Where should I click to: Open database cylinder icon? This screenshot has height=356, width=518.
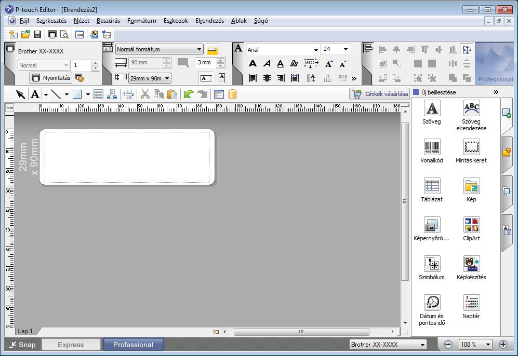pyautogui.click(x=232, y=94)
